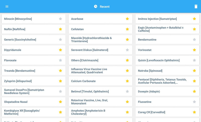This screenshot has width=201, height=122.
Task: Click the Rotavirus Vaccine star icon
Action: click(127, 102)
